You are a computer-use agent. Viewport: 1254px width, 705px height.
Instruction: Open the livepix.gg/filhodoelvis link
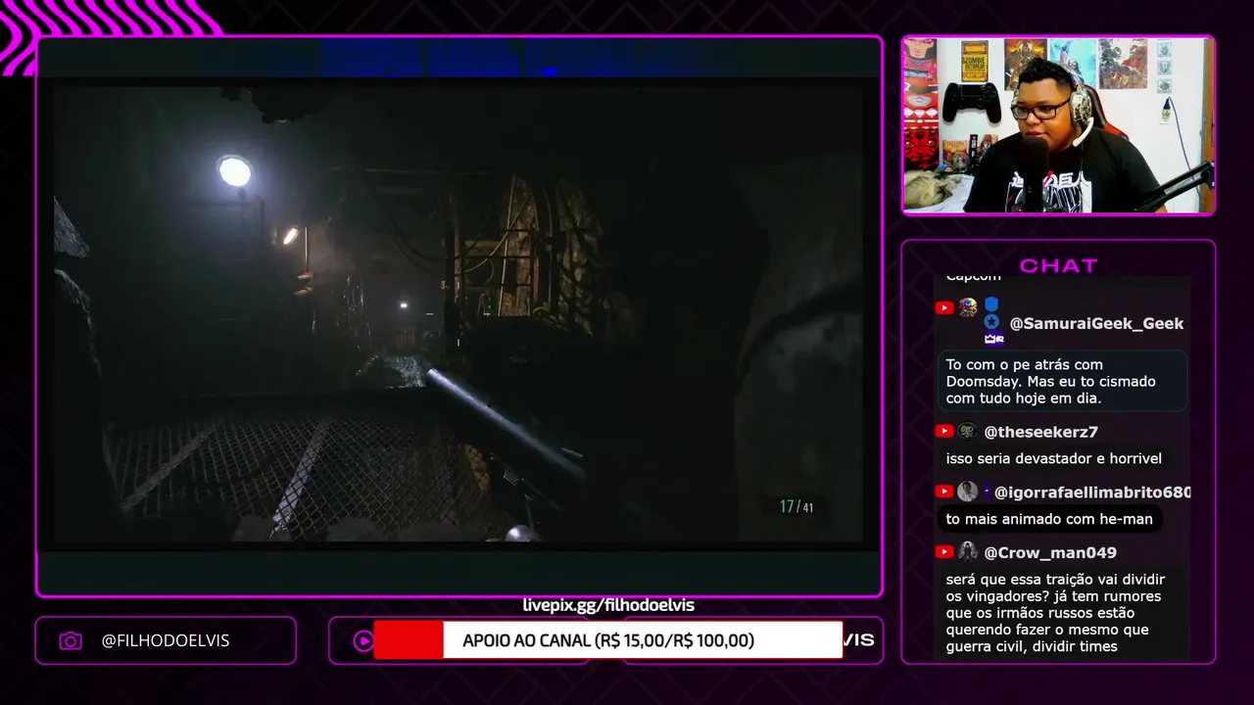point(608,605)
